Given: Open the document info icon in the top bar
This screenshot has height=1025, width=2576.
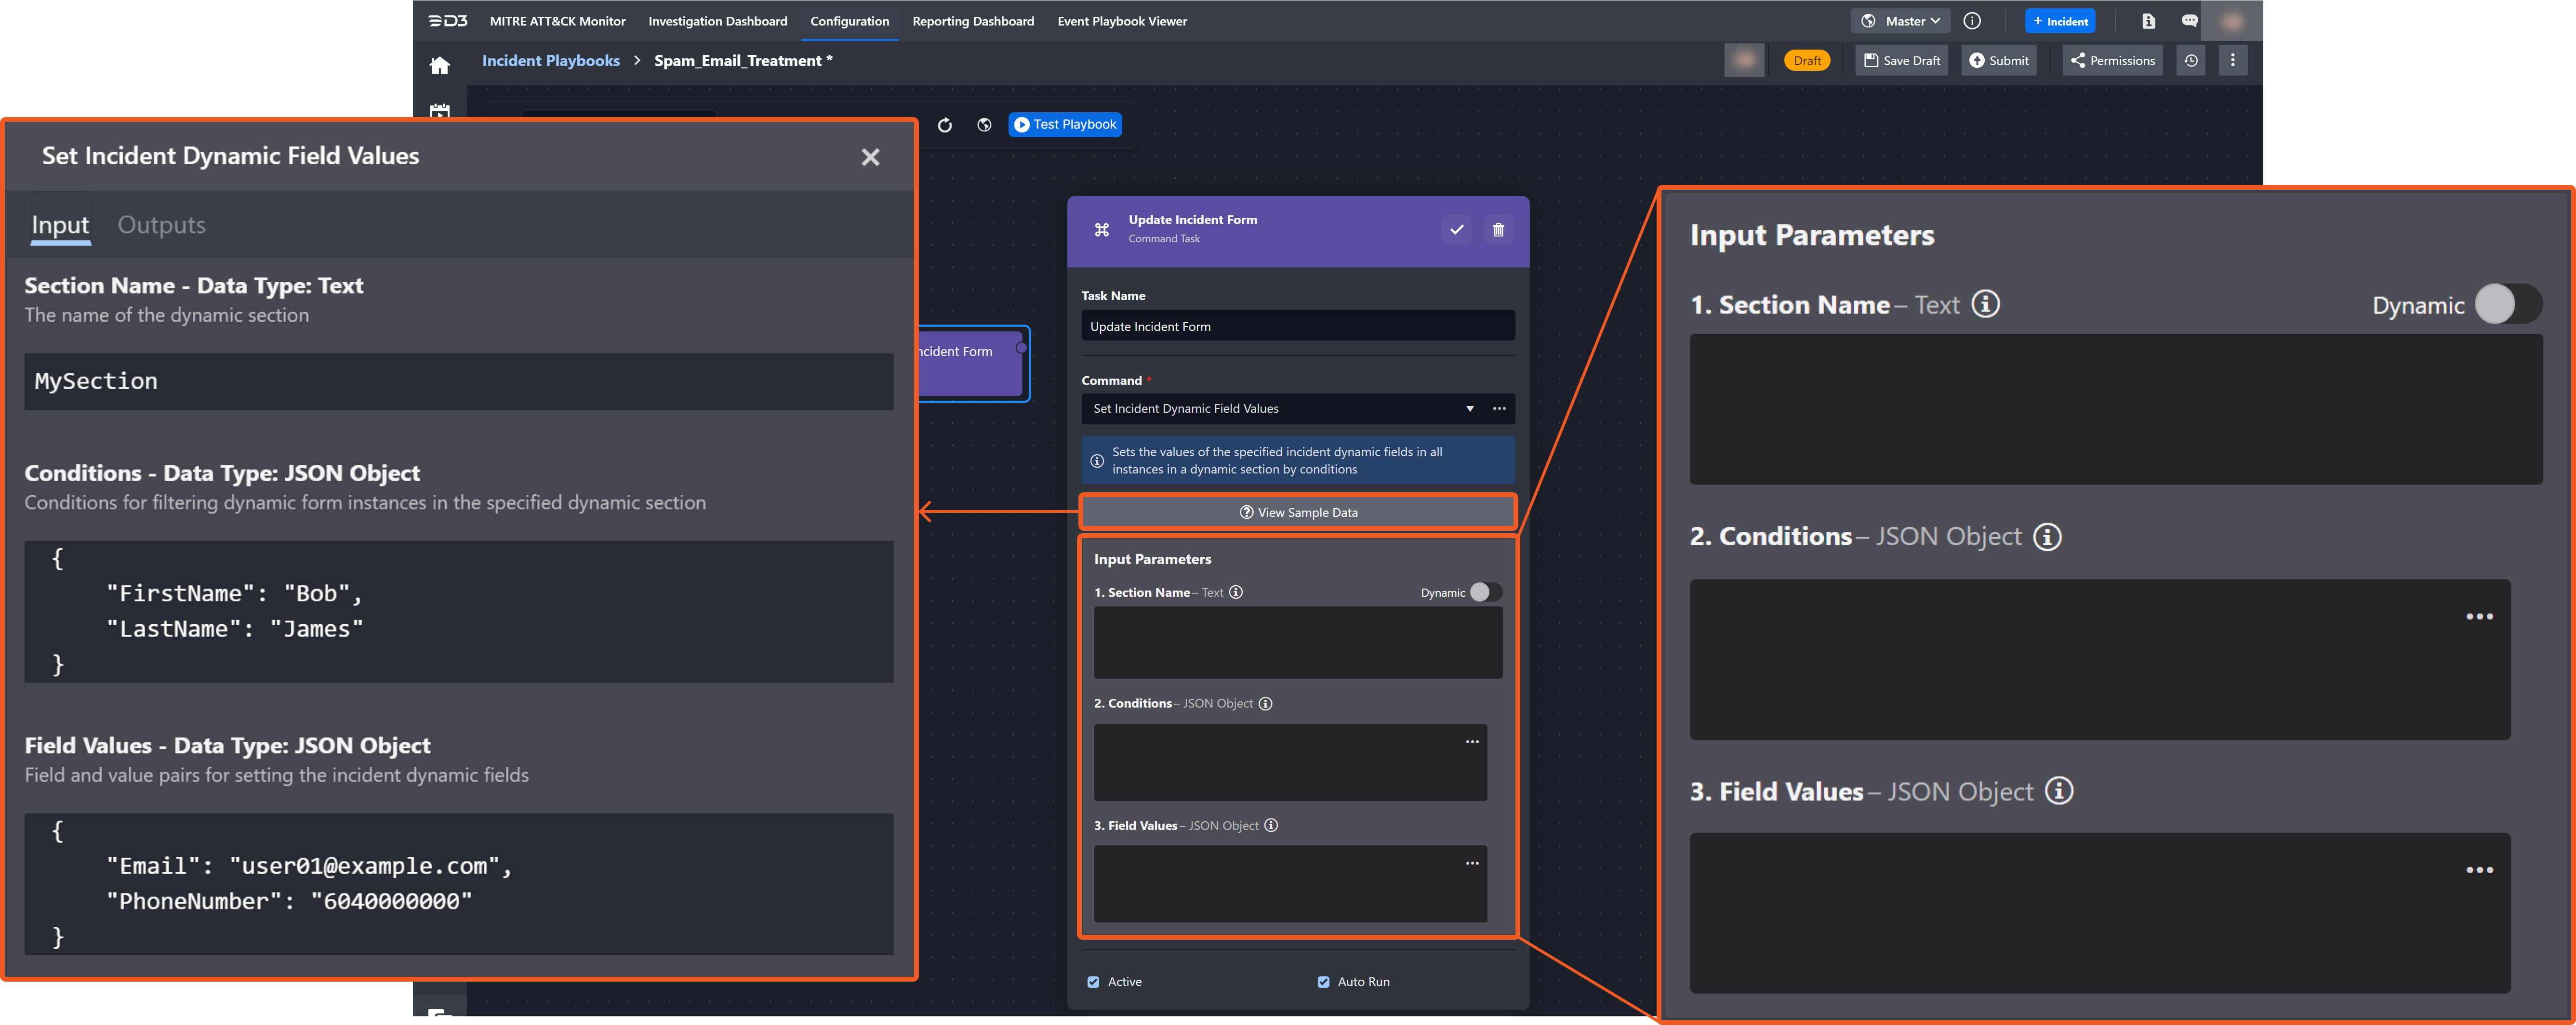Looking at the screenshot, I should (x=2148, y=21).
